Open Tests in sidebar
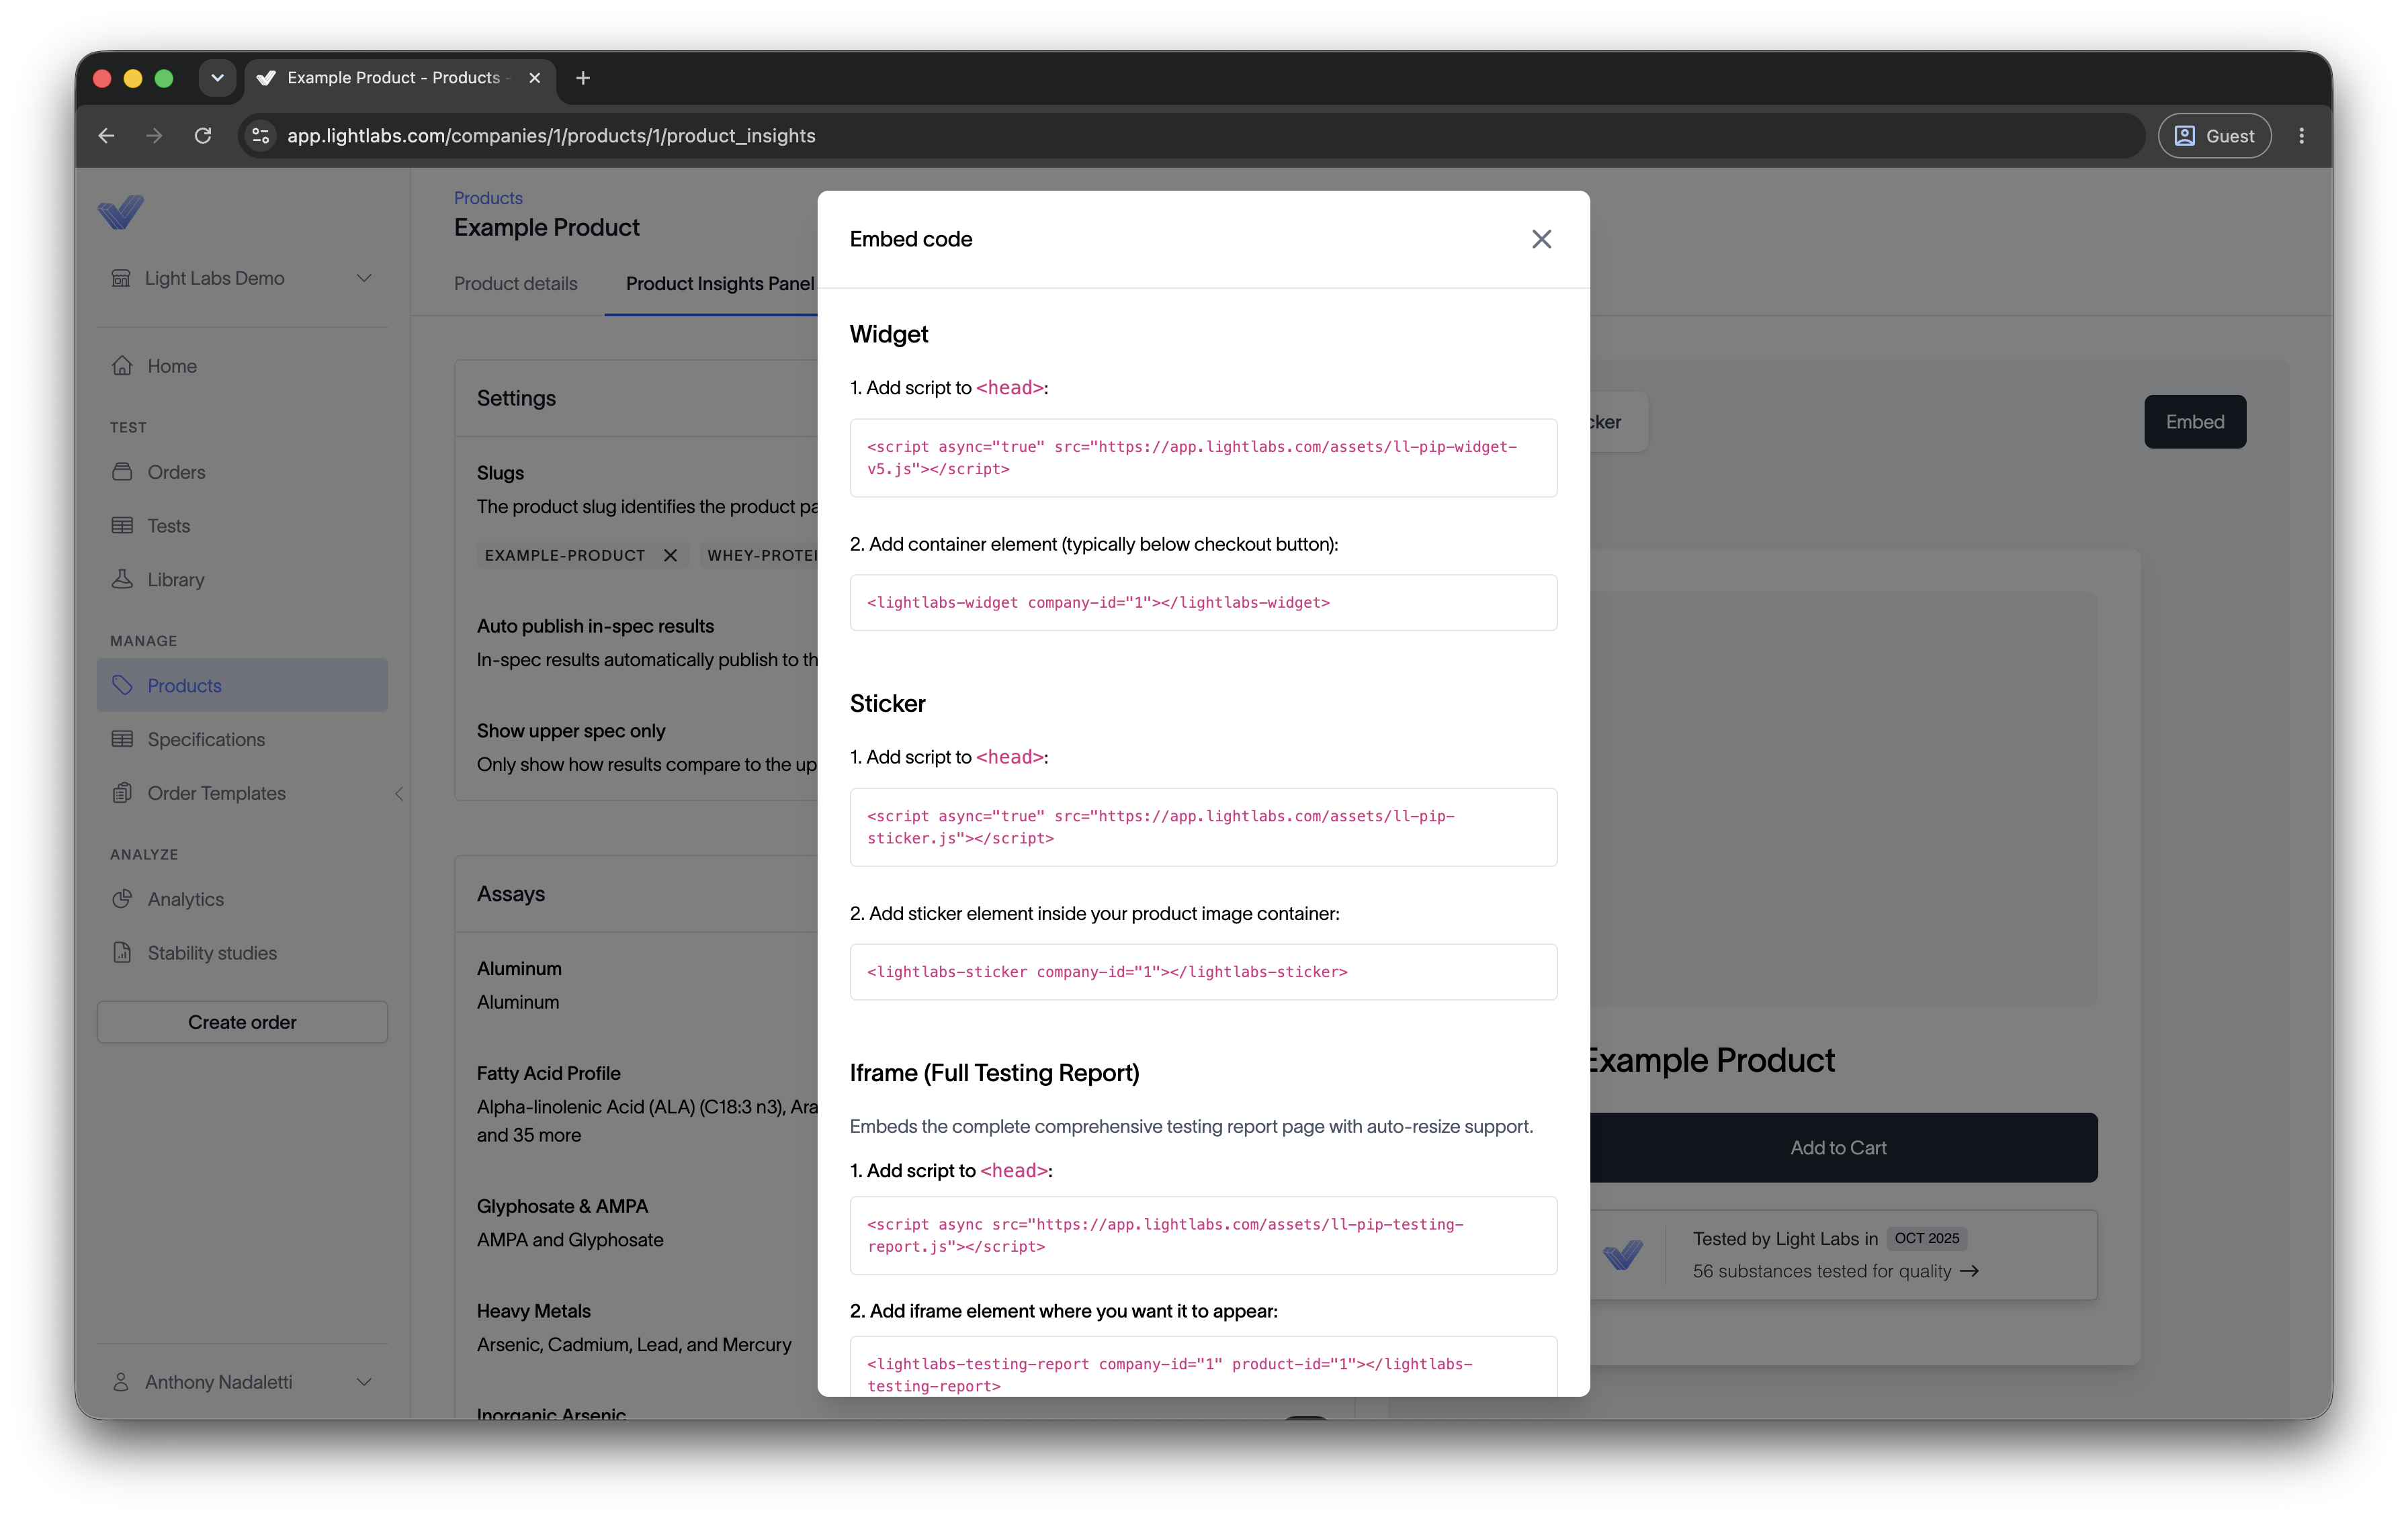 pos(242,526)
